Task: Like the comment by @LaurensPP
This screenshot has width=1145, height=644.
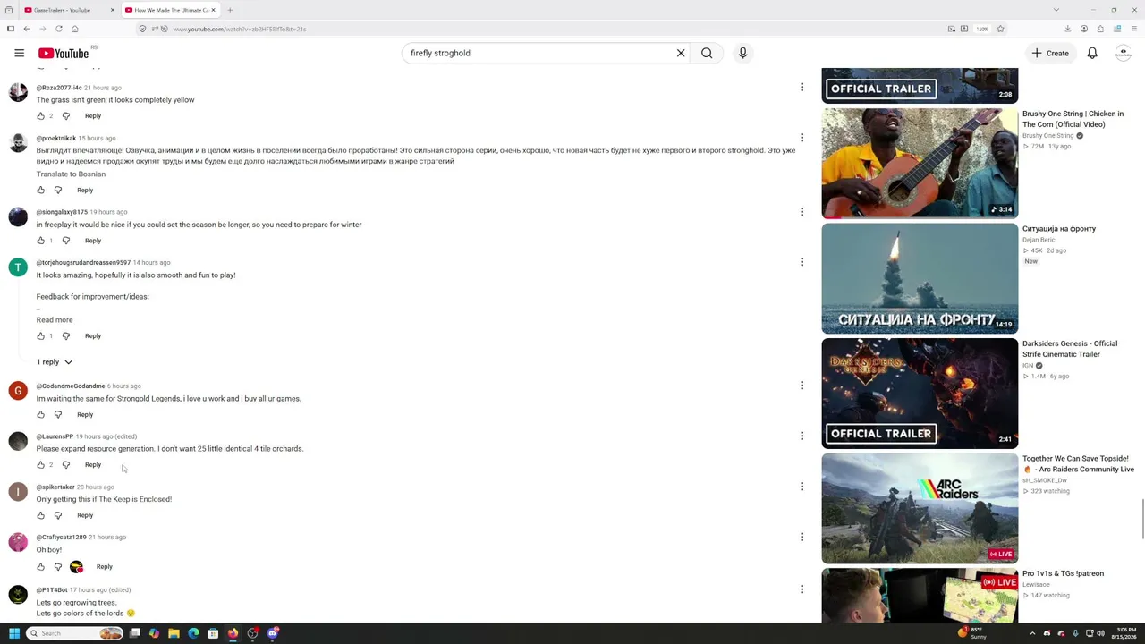Action: click(x=40, y=465)
